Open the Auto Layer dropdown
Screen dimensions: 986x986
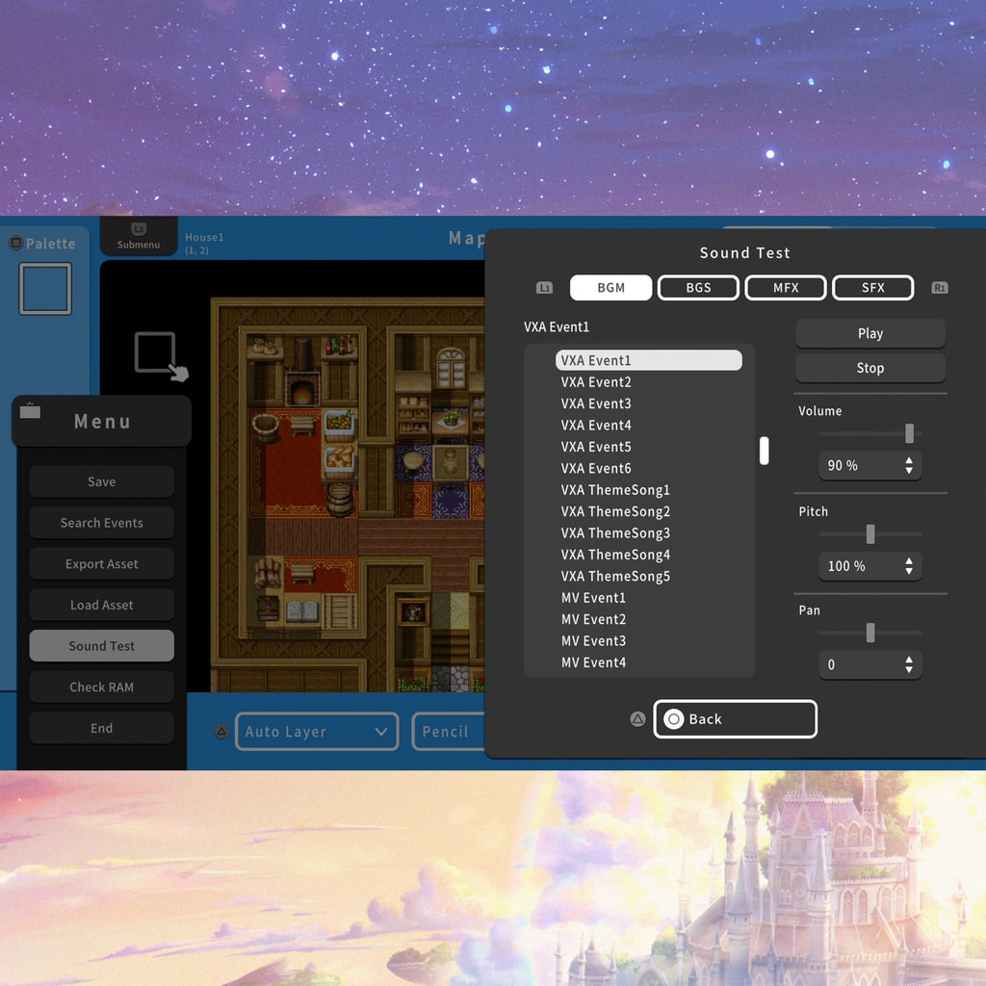coord(317,732)
